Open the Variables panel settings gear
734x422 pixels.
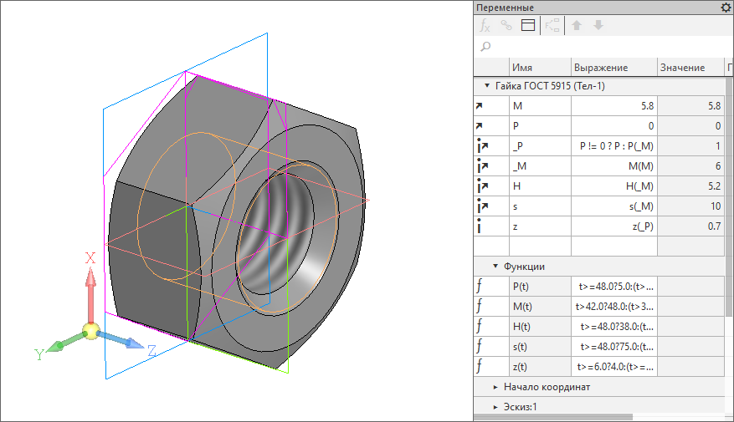pyautogui.click(x=726, y=8)
